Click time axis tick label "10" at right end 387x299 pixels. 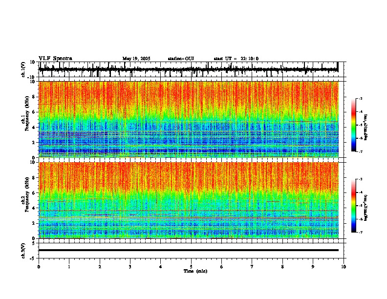click(x=344, y=267)
